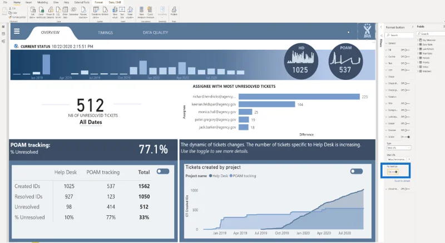The width and height of the screenshot is (445, 243).
Task: Click the Recent sources icon
Action: [x=83, y=10]
